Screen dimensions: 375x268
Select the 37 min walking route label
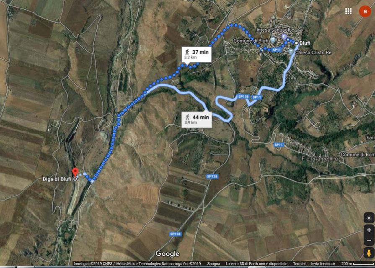tap(197, 55)
